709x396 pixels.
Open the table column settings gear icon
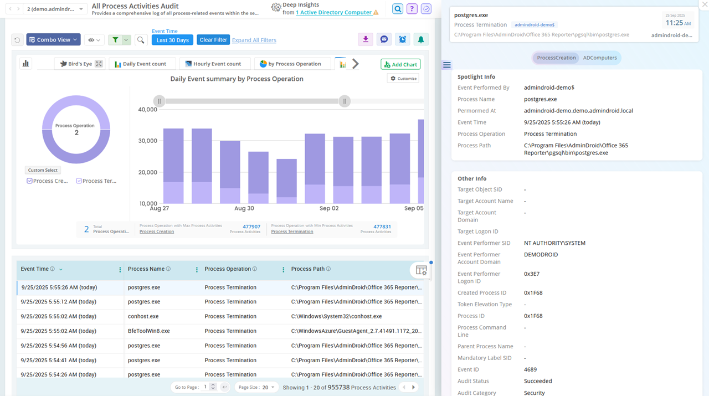point(421,270)
